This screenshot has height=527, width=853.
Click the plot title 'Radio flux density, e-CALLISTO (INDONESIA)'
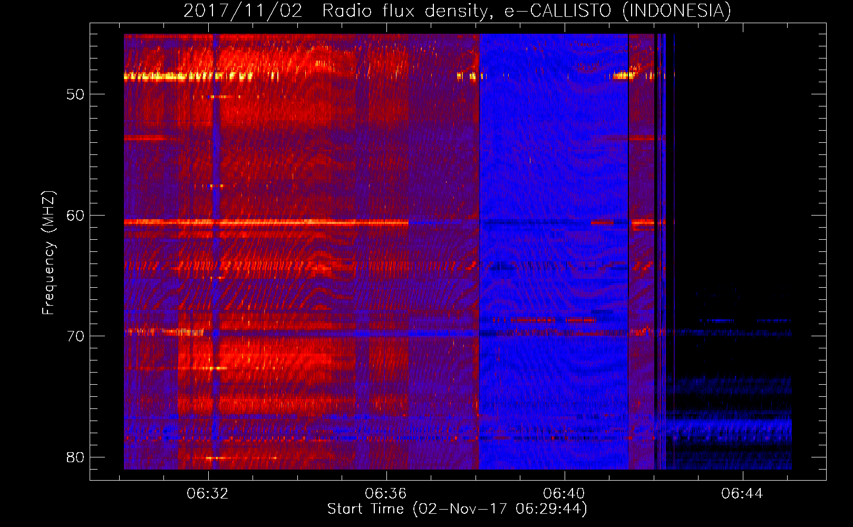click(x=527, y=11)
